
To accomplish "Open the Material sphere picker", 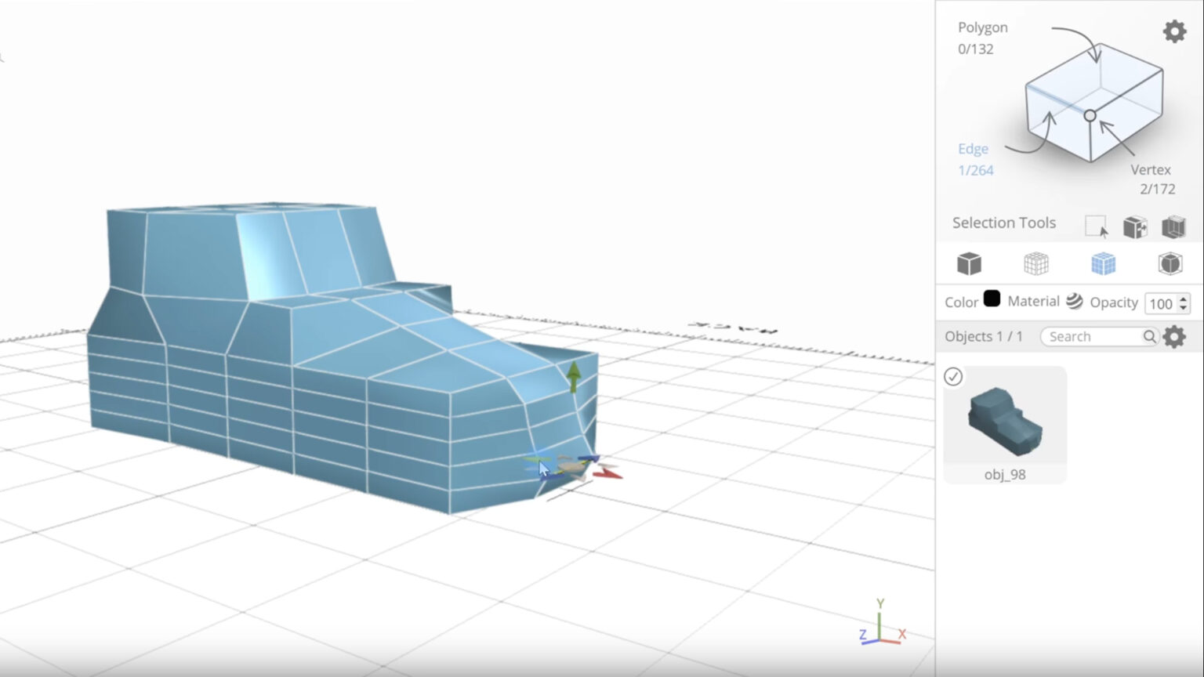I will pos(1074,301).
